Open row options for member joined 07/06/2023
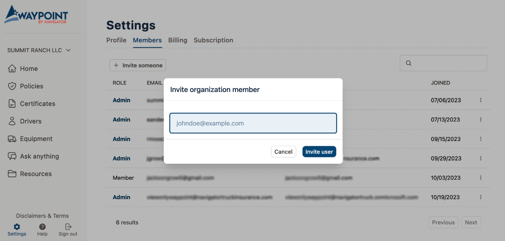Viewport: 505px width, 241px height. (481, 100)
